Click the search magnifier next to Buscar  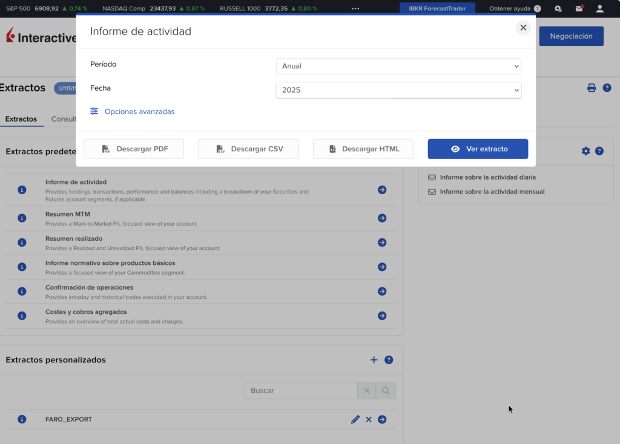[386, 390]
